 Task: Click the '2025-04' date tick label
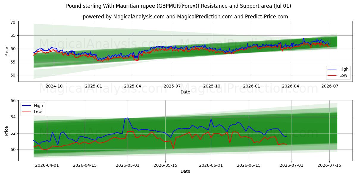tap(133, 86)
